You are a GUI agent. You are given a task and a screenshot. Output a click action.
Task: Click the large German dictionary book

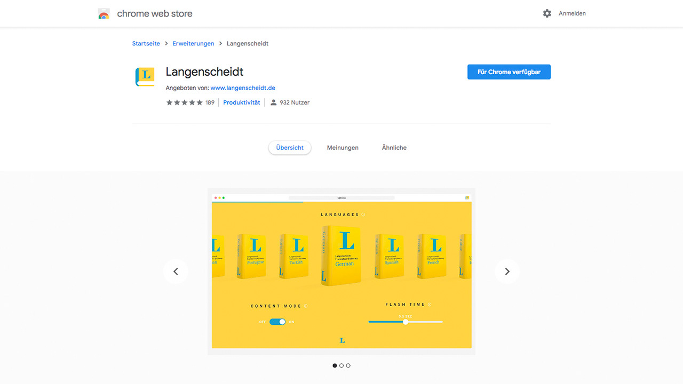point(341,255)
